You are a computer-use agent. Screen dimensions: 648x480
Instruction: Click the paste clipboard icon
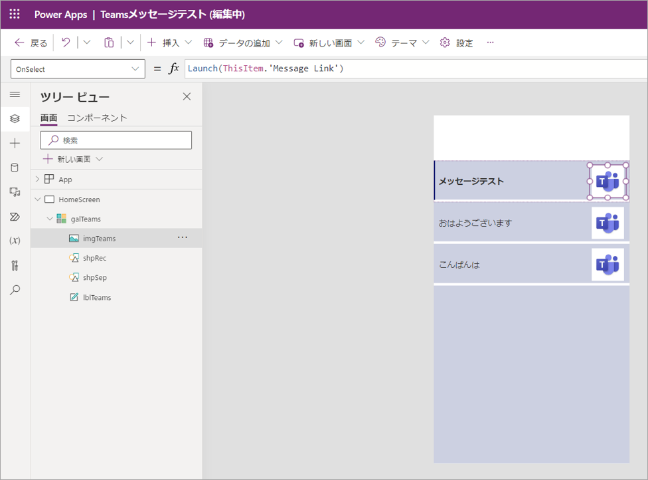tap(109, 42)
